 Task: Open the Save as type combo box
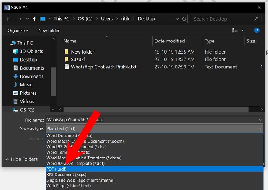(154, 128)
